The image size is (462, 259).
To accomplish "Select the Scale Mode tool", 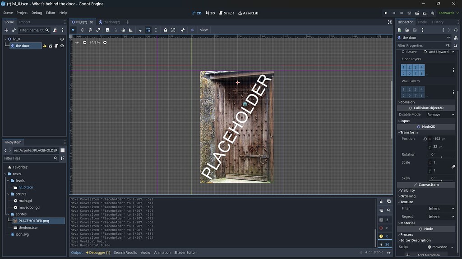I will coord(98,30).
